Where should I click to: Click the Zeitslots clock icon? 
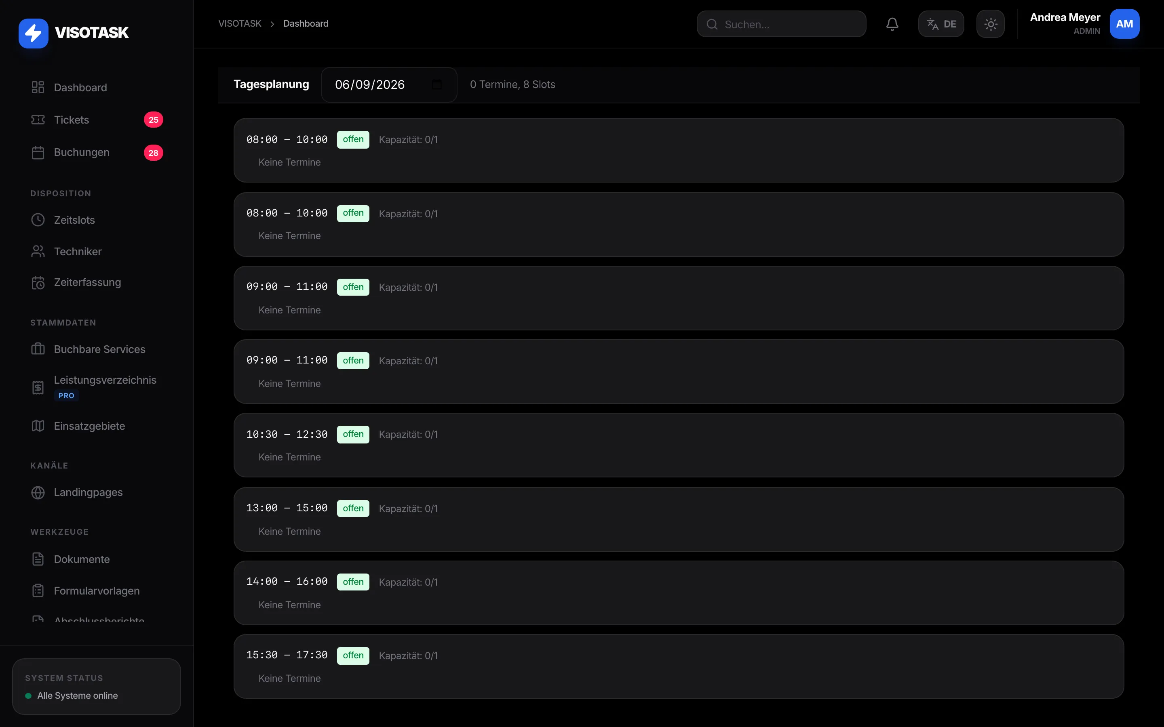pos(38,220)
